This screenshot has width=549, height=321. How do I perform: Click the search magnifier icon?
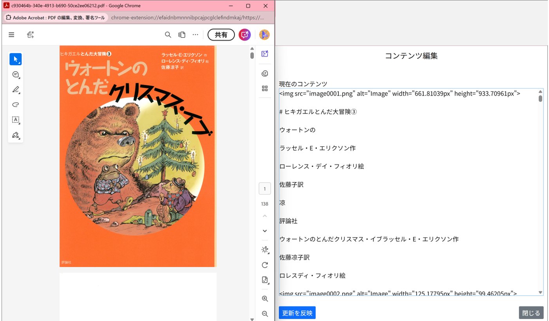coord(168,35)
